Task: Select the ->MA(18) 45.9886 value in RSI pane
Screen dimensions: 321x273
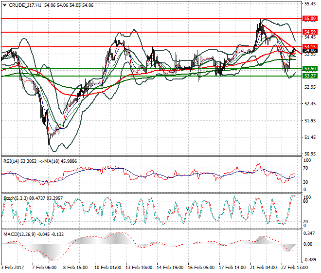Action: 58,161
